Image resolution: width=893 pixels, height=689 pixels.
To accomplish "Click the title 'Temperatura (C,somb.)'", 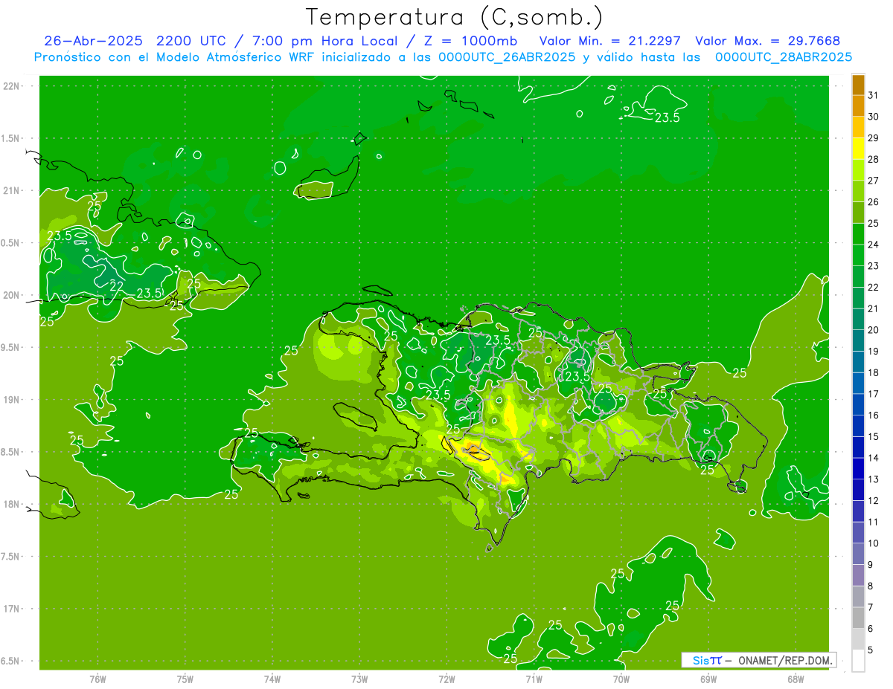I will [455, 16].
